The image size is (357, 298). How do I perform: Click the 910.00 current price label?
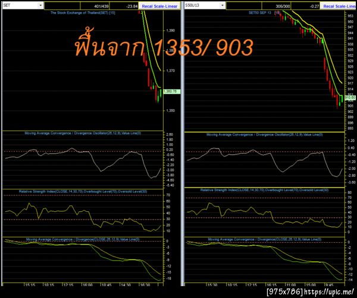350,98
